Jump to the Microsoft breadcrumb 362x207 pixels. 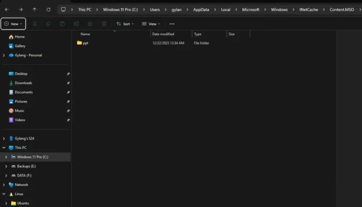251,9
